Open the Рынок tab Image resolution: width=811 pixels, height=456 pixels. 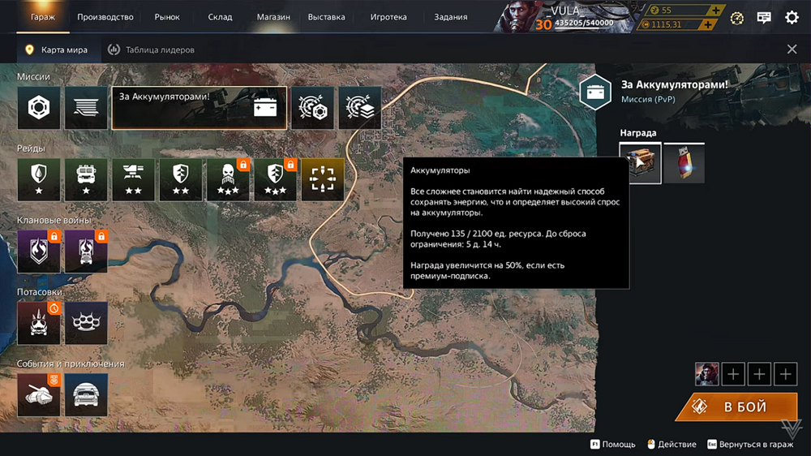tap(167, 17)
